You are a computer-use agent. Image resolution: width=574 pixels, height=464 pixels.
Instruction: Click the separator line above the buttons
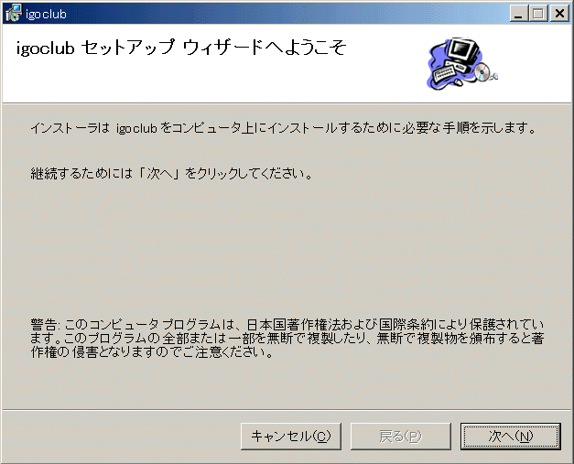(x=287, y=409)
